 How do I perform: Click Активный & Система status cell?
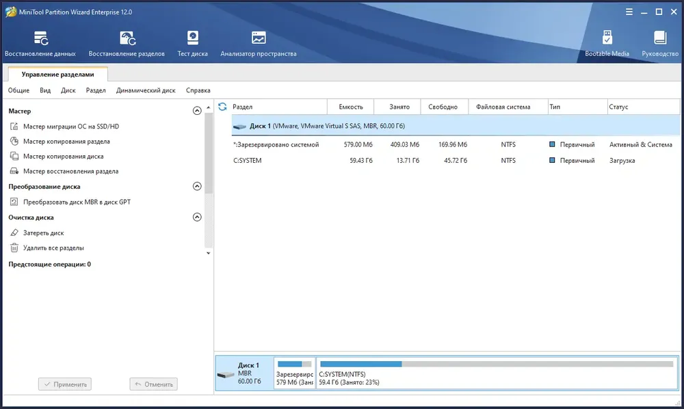pyautogui.click(x=640, y=144)
